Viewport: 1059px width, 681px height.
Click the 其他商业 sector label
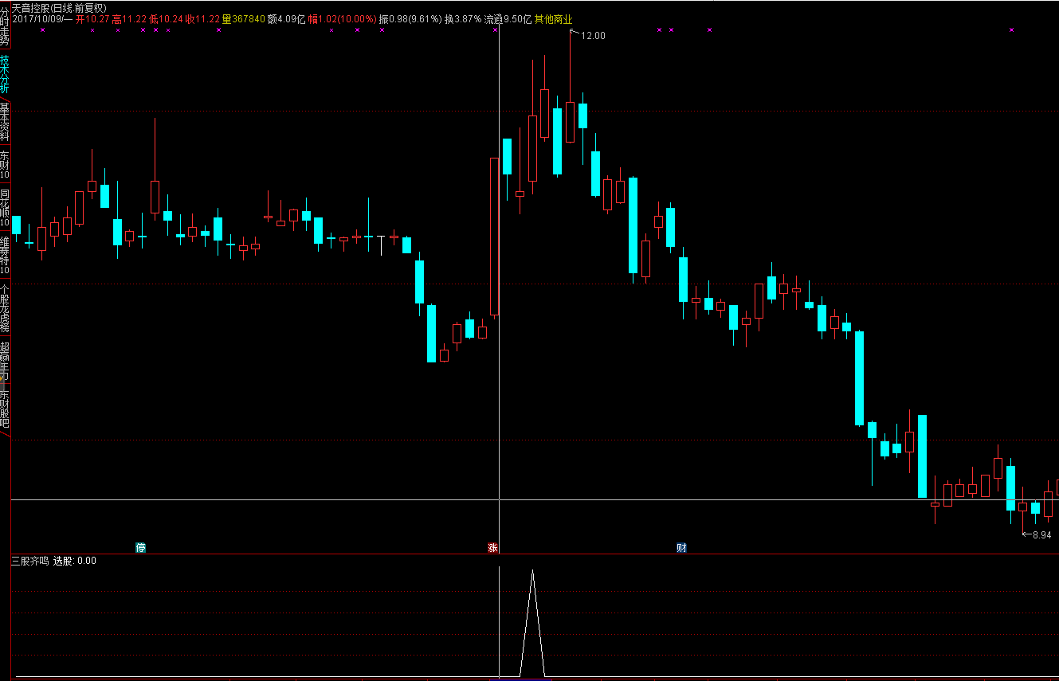[x=553, y=18]
